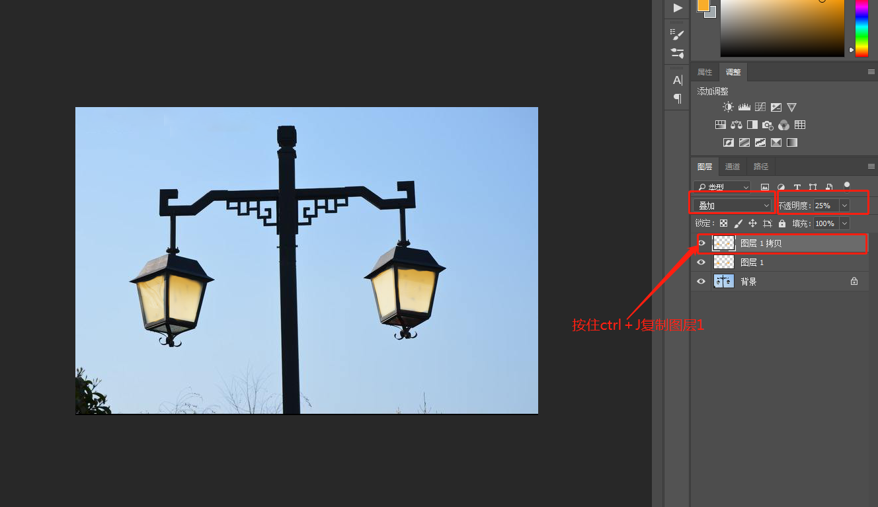Open the Actions panel play icon
The height and width of the screenshot is (507, 878).
click(x=678, y=8)
